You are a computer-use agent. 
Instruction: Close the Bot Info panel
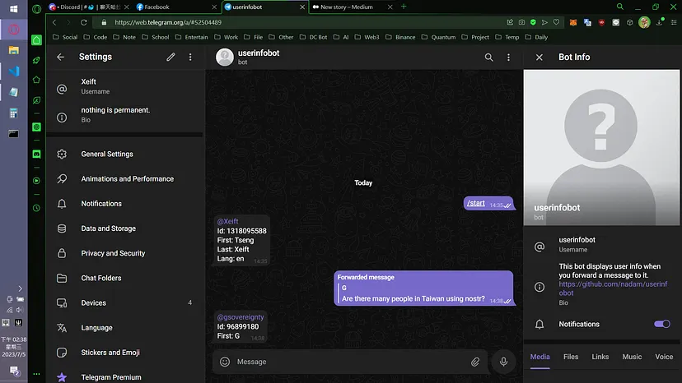(540, 58)
